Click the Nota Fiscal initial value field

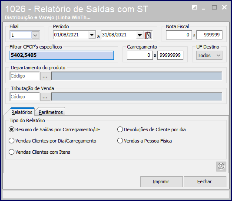(x=179, y=35)
